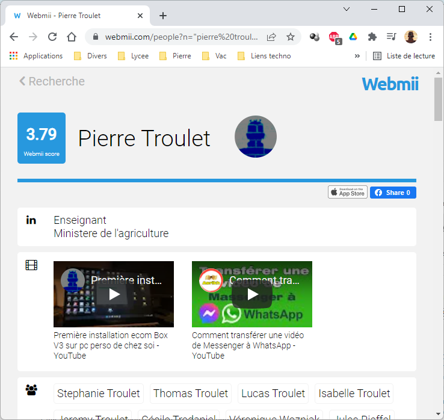Go back to Recherche
Viewport: 444px width, 420px height.
click(x=52, y=81)
